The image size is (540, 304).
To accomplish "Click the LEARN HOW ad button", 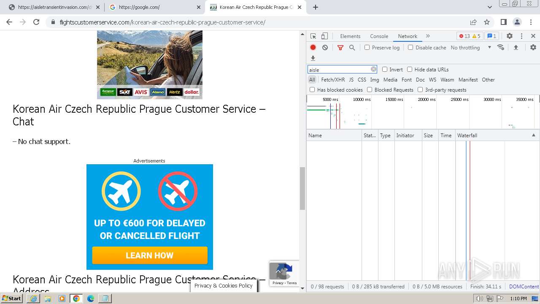I will click(x=150, y=255).
